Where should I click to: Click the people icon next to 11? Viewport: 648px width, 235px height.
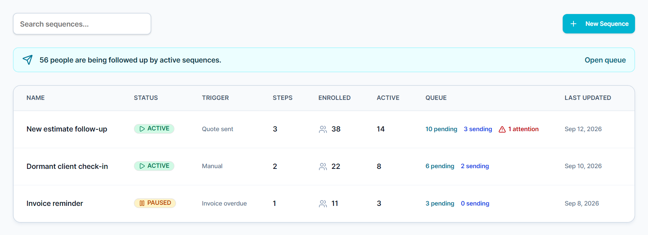323,203
